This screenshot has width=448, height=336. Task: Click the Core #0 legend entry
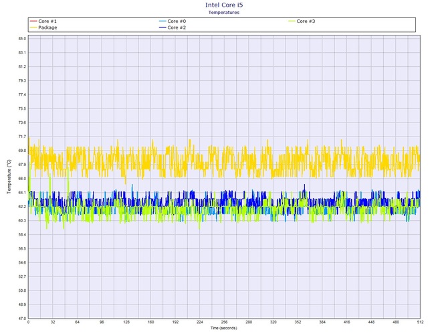coord(173,21)
